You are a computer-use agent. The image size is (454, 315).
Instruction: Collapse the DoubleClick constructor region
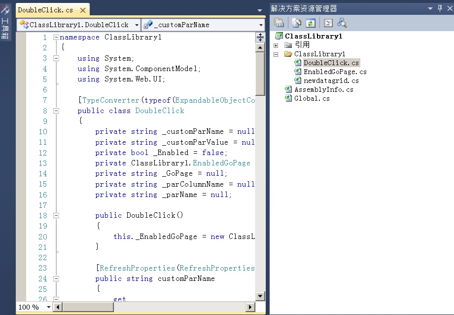tap(56, 215)
